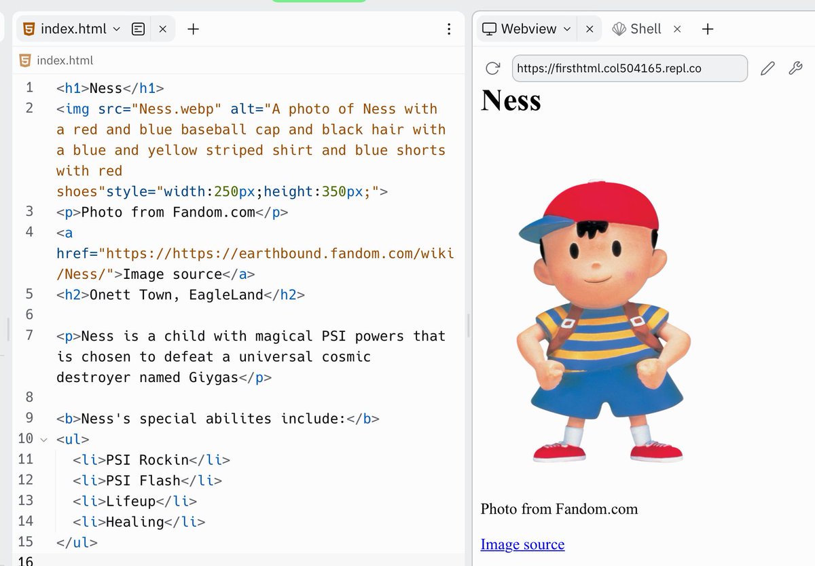Open the editor pane three-dot menu
The height and width of the screenshot is (566, 815).
pos(449,29)
